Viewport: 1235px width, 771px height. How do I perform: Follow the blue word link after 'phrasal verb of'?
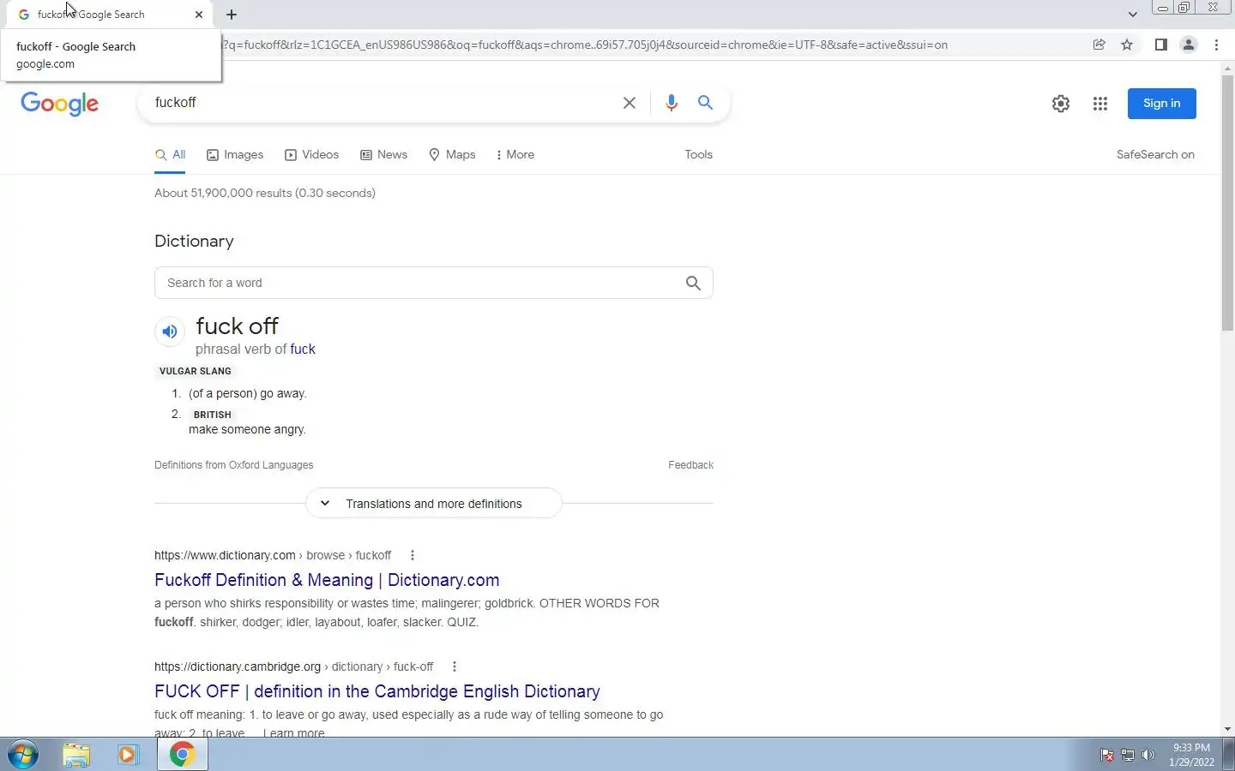click(x=303, y=350)
